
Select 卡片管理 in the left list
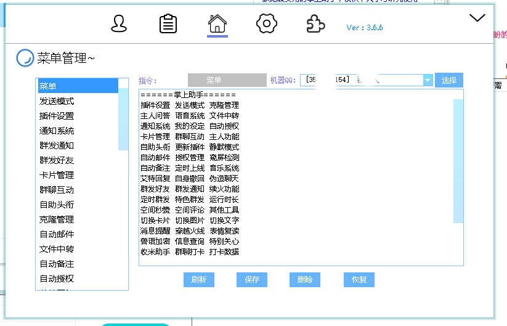[78, 175]
